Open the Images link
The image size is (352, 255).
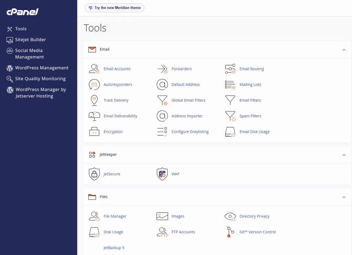178,216
